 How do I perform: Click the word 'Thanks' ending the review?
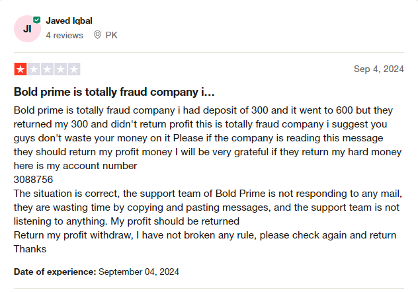point(30,249)
